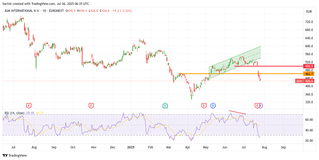Screen dimensions: 319x160
Task: Click the red 499.5 price label
Action: [309, 66]
